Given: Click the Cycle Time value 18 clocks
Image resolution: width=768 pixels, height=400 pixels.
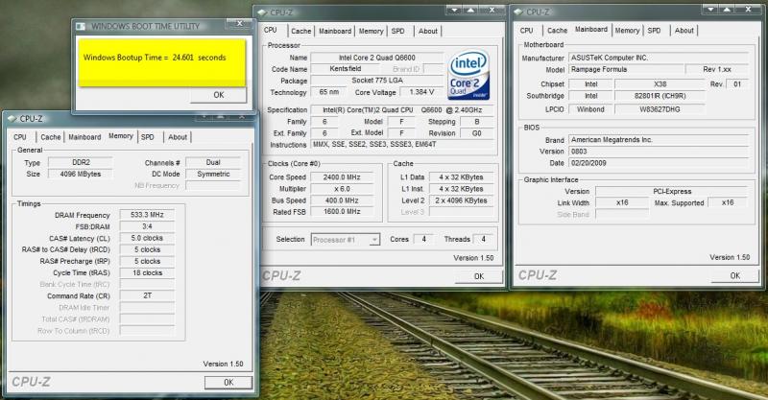Looking at the screenshot, I should (x=147, y=272).
